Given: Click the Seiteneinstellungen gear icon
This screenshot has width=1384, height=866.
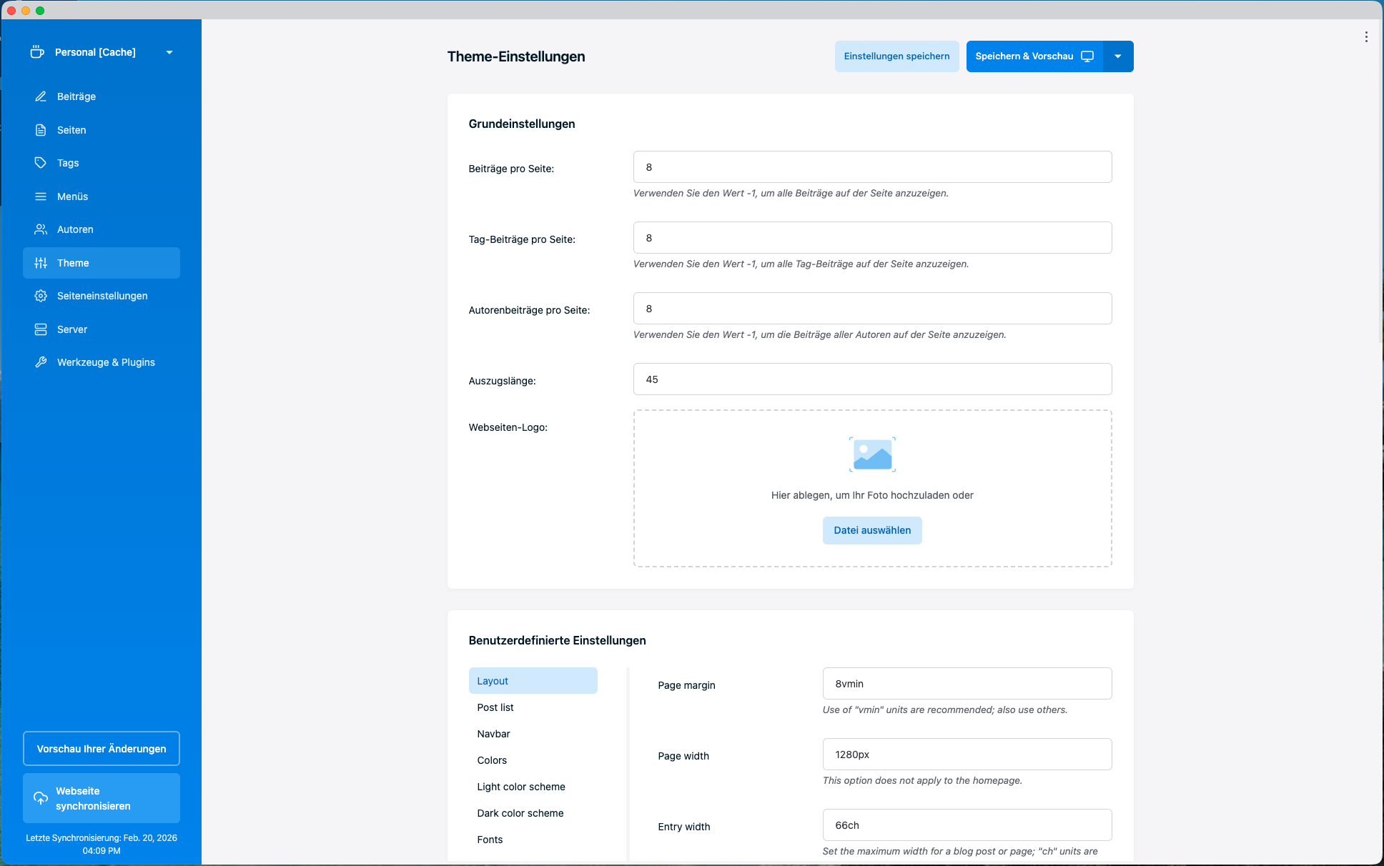Looking at the screenshot, I should click(41, 296).
